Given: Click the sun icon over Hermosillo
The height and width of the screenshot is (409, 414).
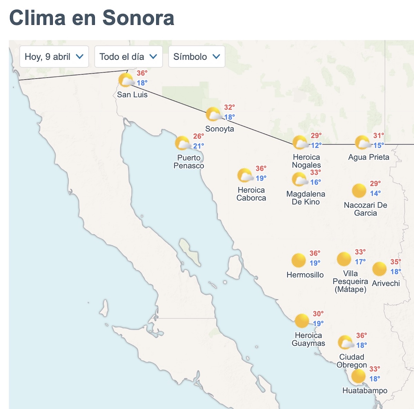Looking at the screenshot, I should click(x=298, y=261).
